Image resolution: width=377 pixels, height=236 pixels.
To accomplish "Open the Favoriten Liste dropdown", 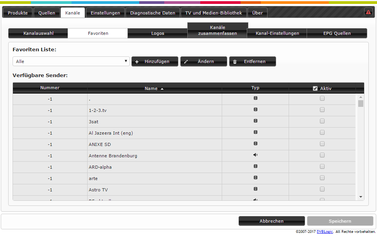I will 71,61.
